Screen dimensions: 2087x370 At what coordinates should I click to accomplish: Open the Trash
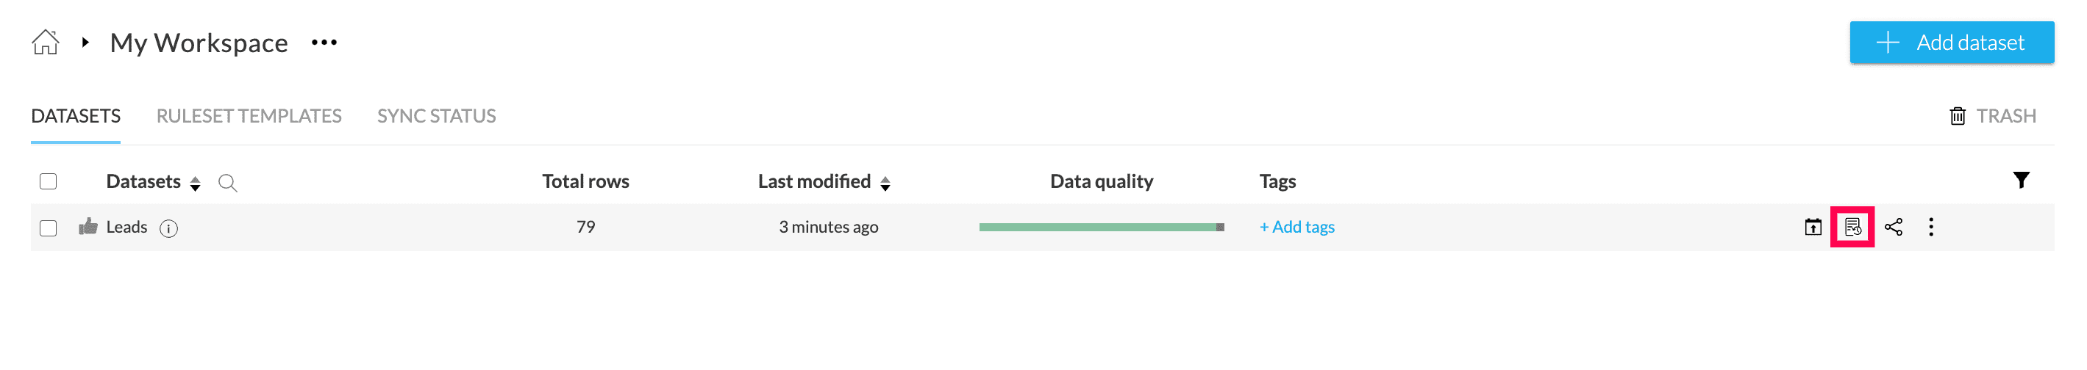pos(1992,117)
